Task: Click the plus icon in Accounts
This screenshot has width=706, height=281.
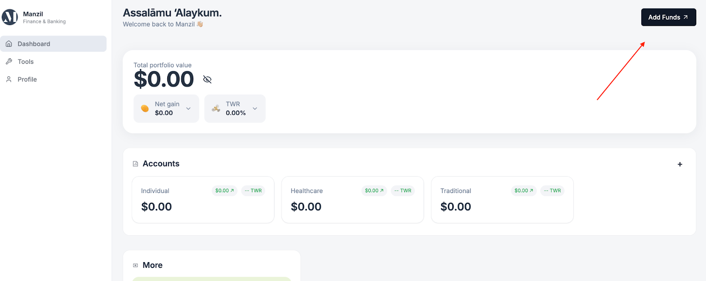Action: [680, 164]
